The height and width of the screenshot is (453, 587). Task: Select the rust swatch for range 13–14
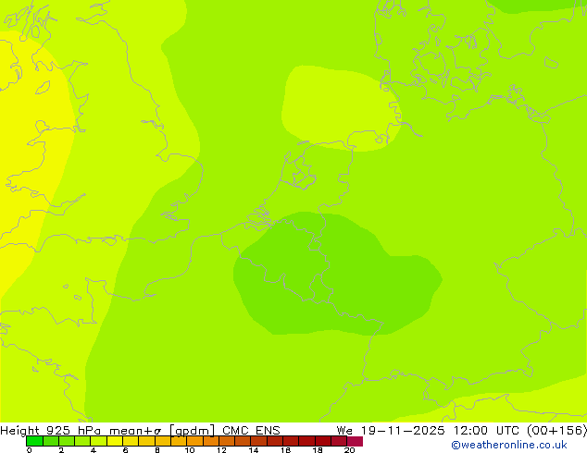pyautogui.click(x=243, y=441)
